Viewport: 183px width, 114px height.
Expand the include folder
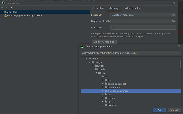tap(102, 98)
